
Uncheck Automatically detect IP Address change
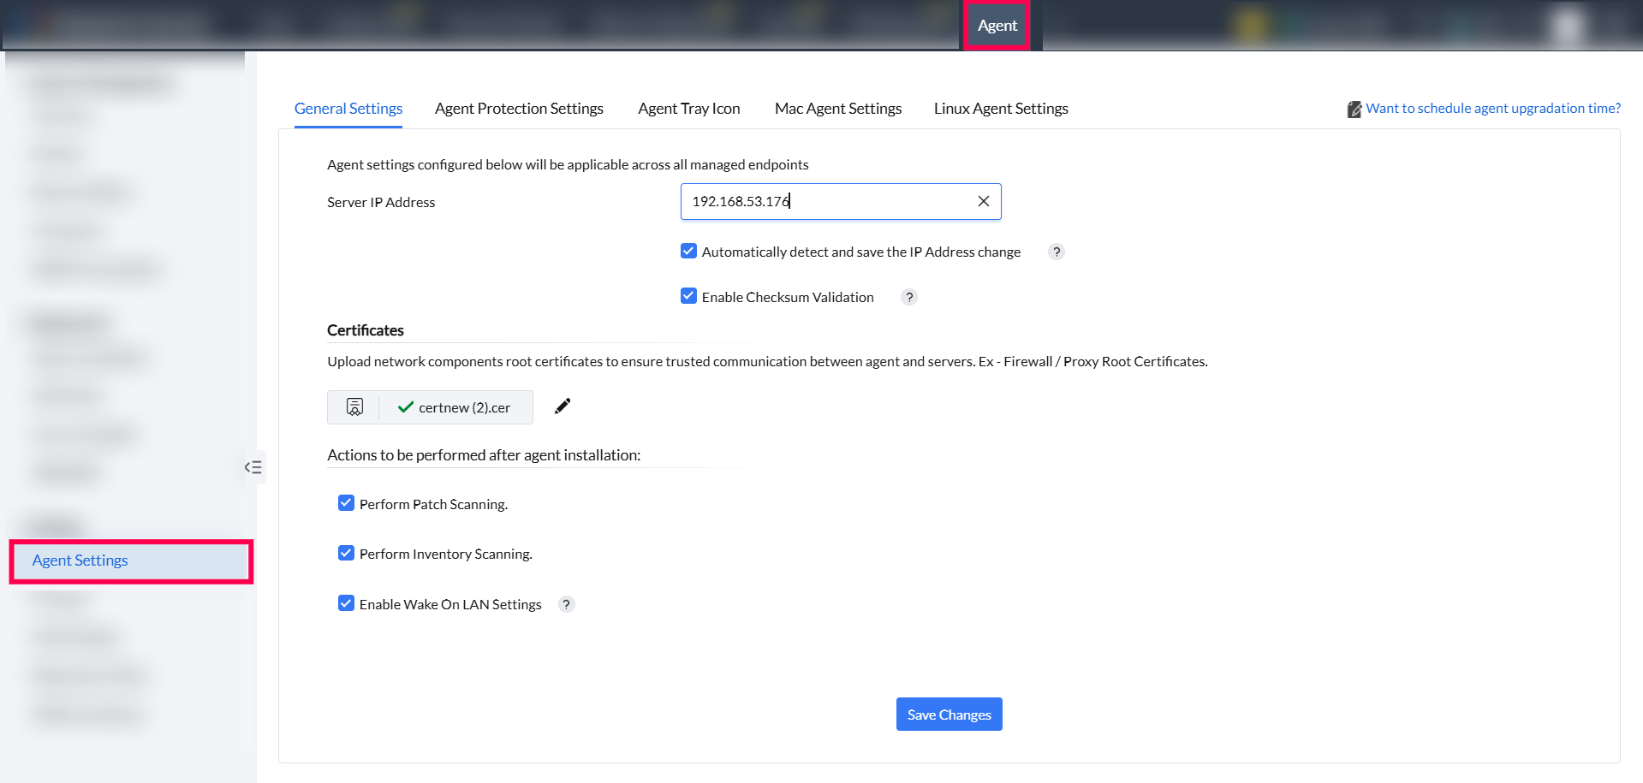click(x=688, y=251)
